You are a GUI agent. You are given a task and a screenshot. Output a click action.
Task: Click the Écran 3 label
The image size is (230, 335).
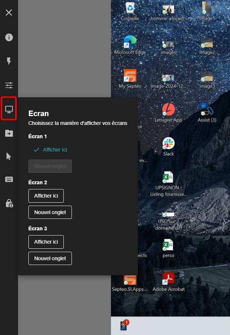click(38, 228)
